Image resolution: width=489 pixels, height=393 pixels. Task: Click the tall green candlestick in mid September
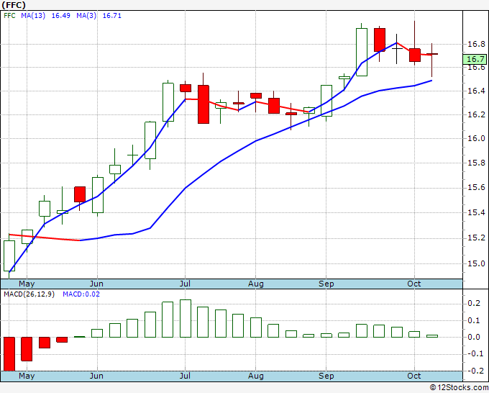click(362, 52)
